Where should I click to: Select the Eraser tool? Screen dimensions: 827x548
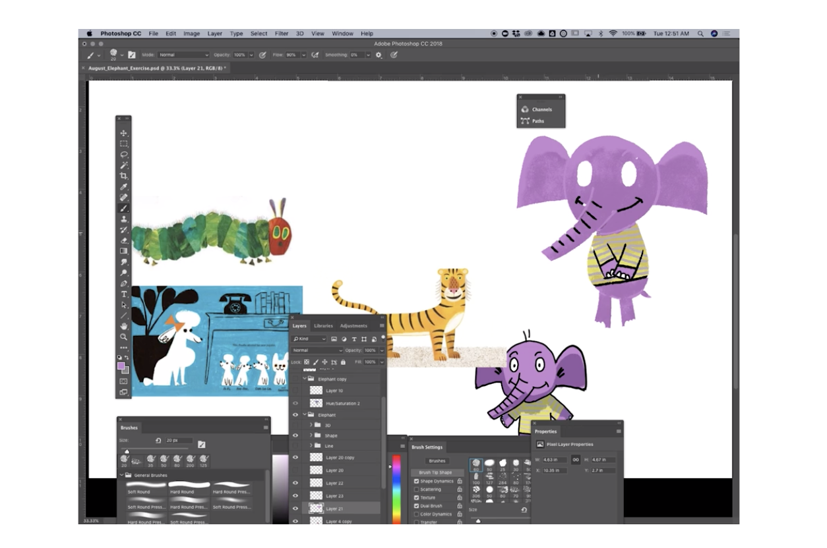123,240
